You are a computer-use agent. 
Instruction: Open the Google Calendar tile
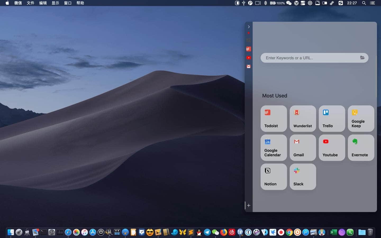point(274,148)
